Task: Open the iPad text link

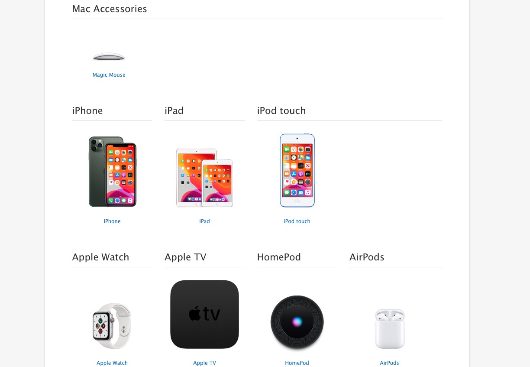Action: coord(204,221)
